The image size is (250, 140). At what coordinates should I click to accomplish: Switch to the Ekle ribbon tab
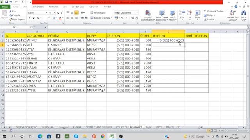pos(25,7)
